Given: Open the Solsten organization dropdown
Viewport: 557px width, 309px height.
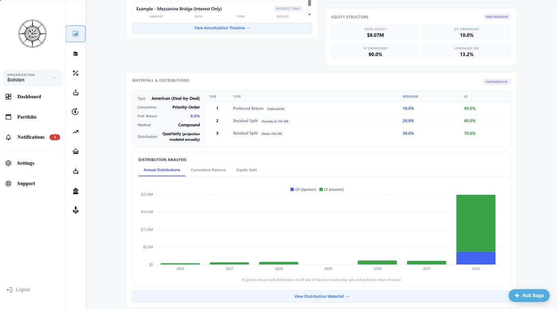Looking at the screenshot, I should pyautogui.click(x=32, y=78).
